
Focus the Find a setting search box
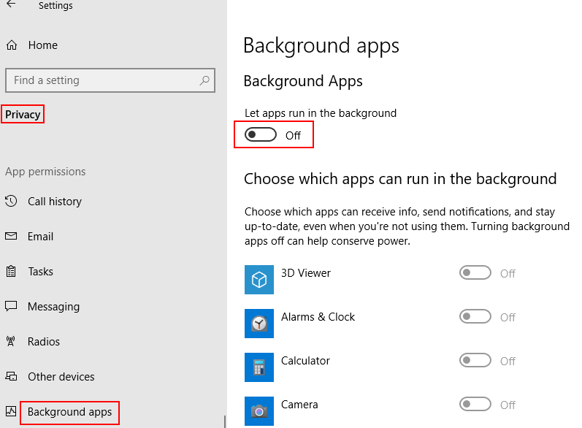pyautogui.click(x=110, y=80)
